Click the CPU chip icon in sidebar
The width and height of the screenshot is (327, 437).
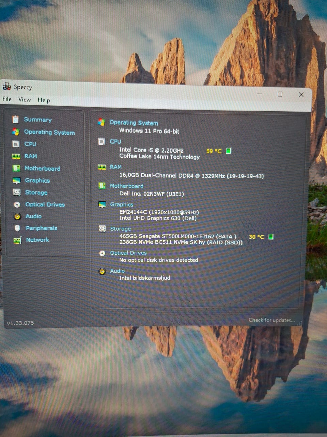(x=16, y=144)
